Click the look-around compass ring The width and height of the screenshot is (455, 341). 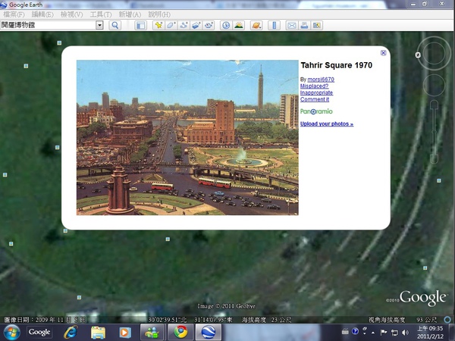(x=434, y=53)
